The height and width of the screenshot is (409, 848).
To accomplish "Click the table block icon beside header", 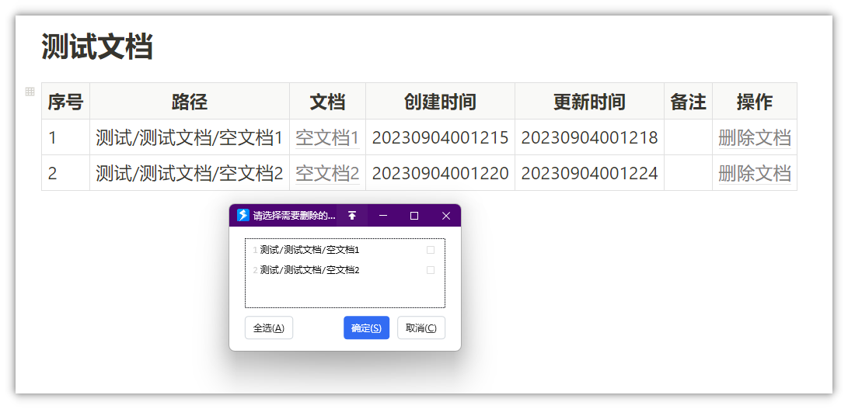I will 30,92.
